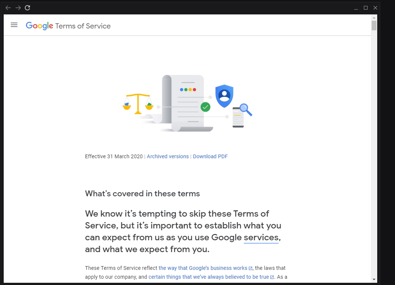Viewport: 395px width, 285px height.
Task: Open "the way that Google's business works" link
Action: coord(203,268)
